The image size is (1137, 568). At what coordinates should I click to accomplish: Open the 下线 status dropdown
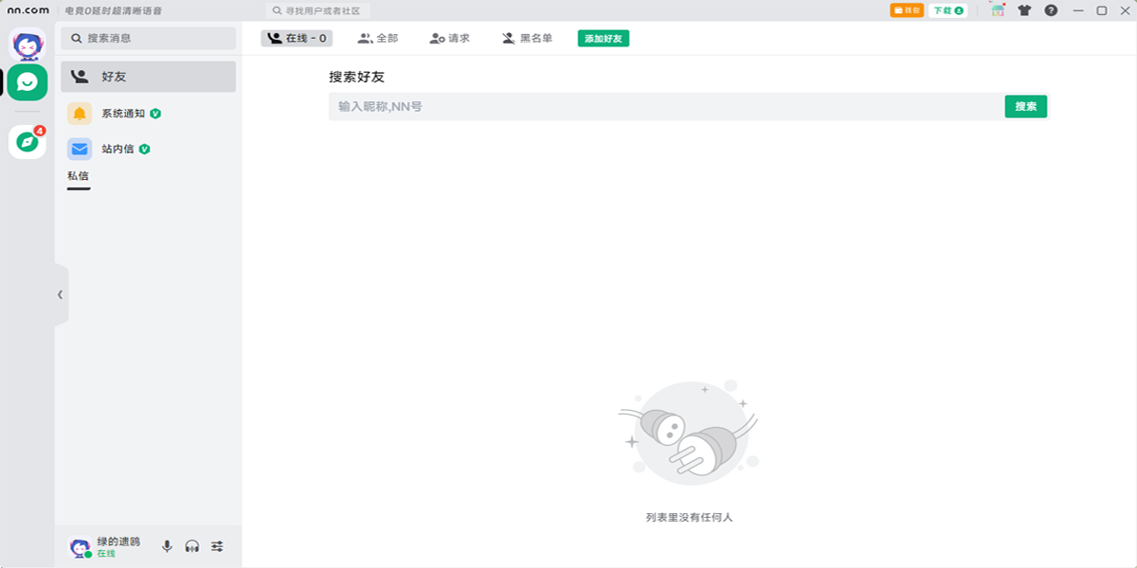pyautogui.click(x=947, y=9)
